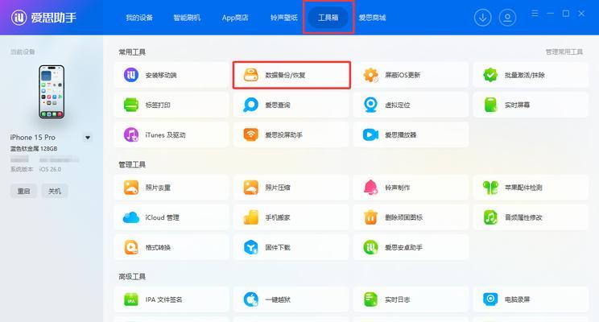Open the hamburger menu in the title bar

click(x=535, y=14)
